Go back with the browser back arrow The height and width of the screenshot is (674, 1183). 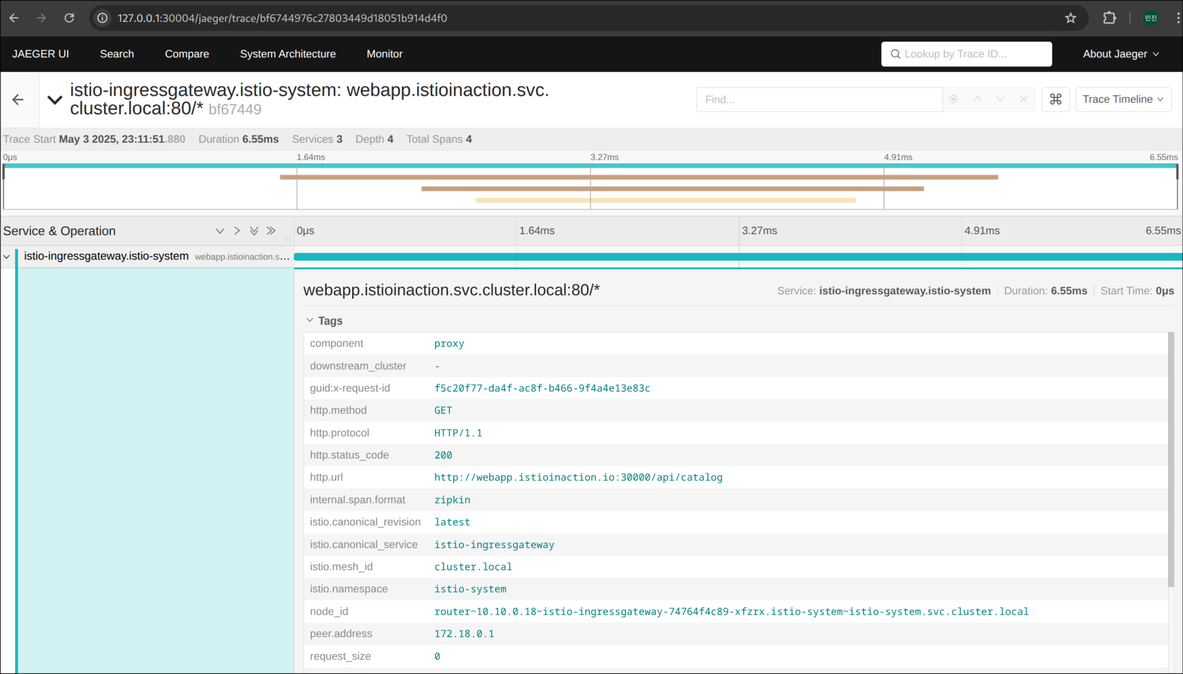point(14,18)
